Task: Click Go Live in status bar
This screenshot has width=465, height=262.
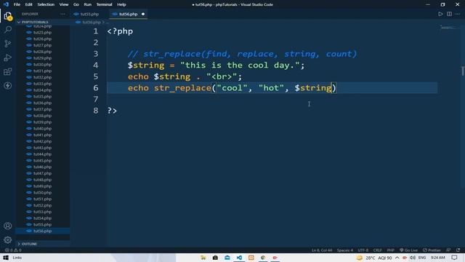Action: (408, 250)
